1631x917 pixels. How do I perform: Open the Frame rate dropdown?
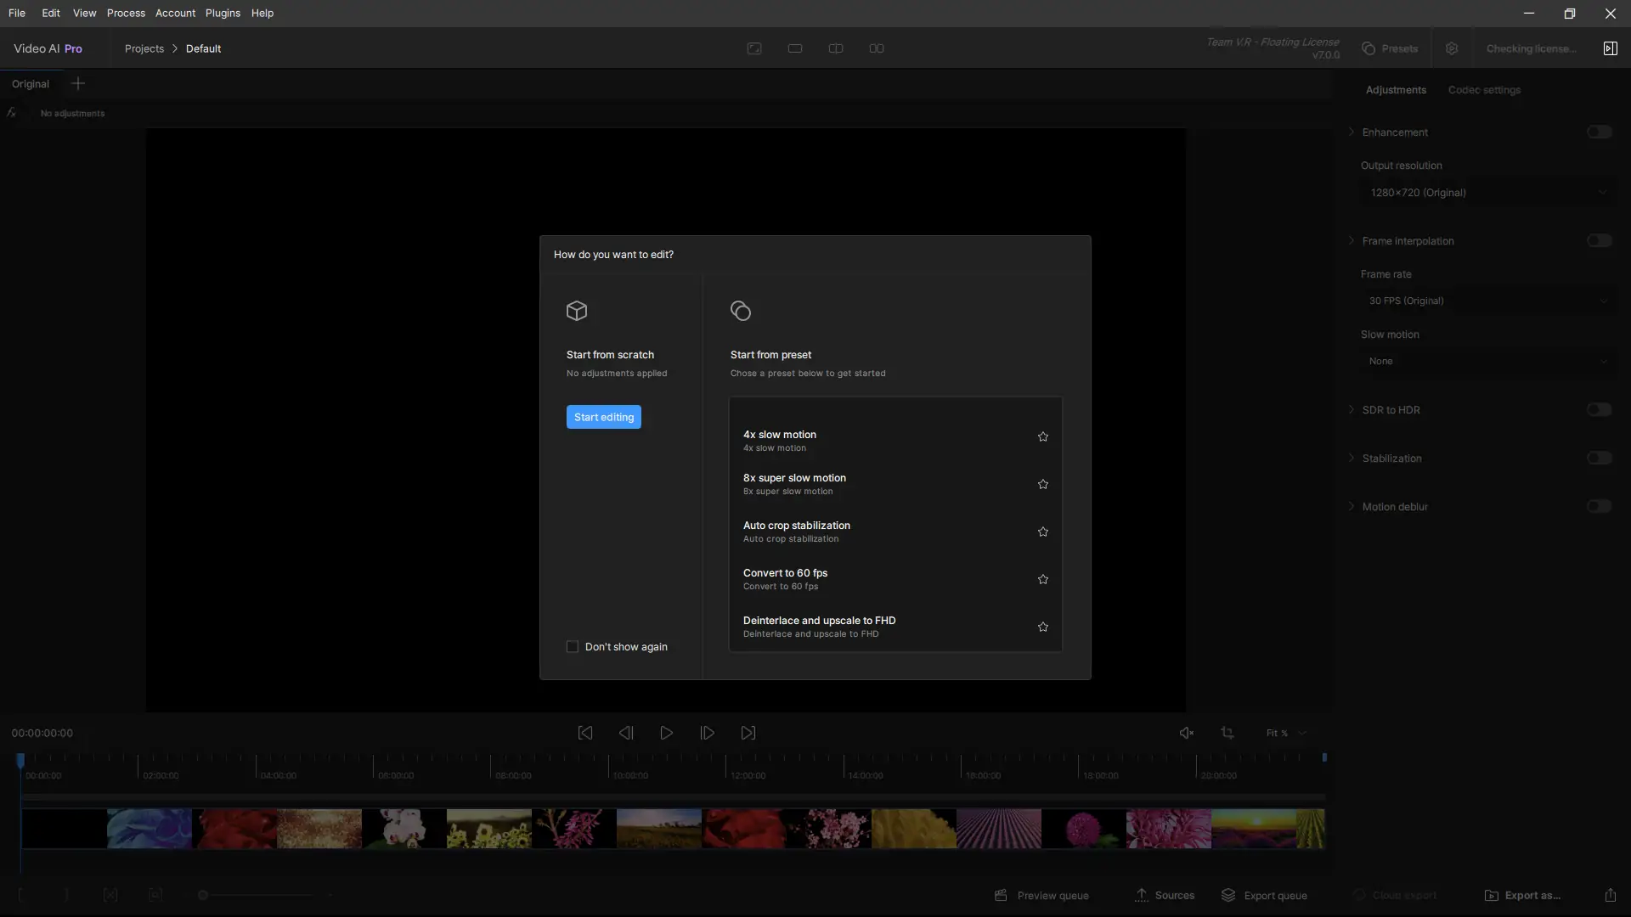tap(1487, 301)
